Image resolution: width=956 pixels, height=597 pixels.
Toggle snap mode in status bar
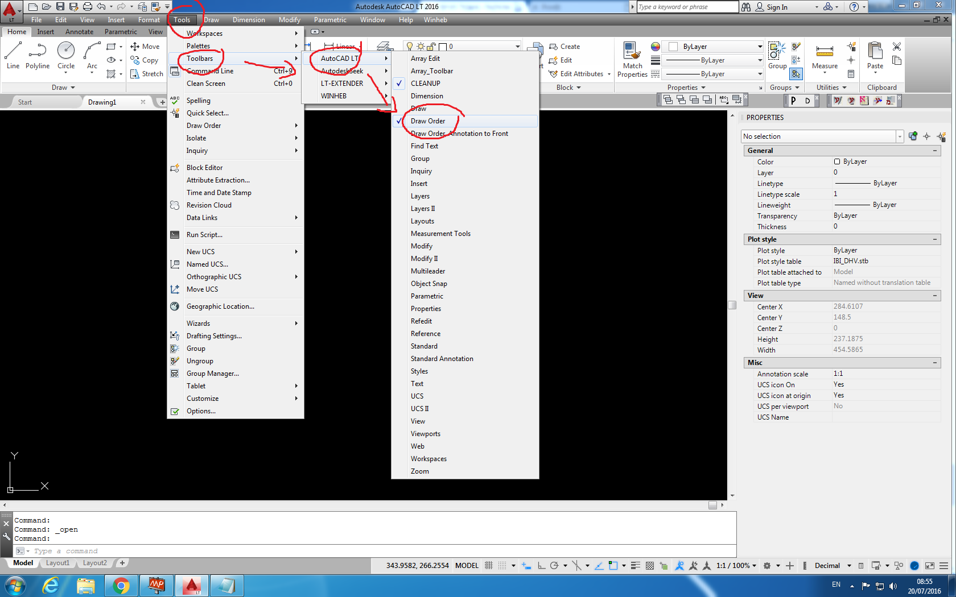tap(502, 566)
